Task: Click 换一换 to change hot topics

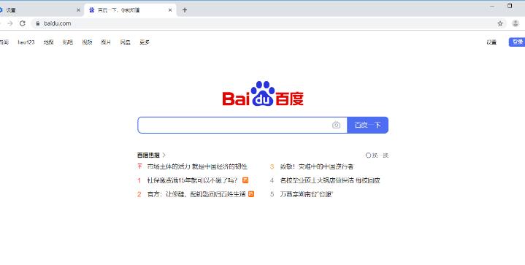Action: [x=380, y=155]
